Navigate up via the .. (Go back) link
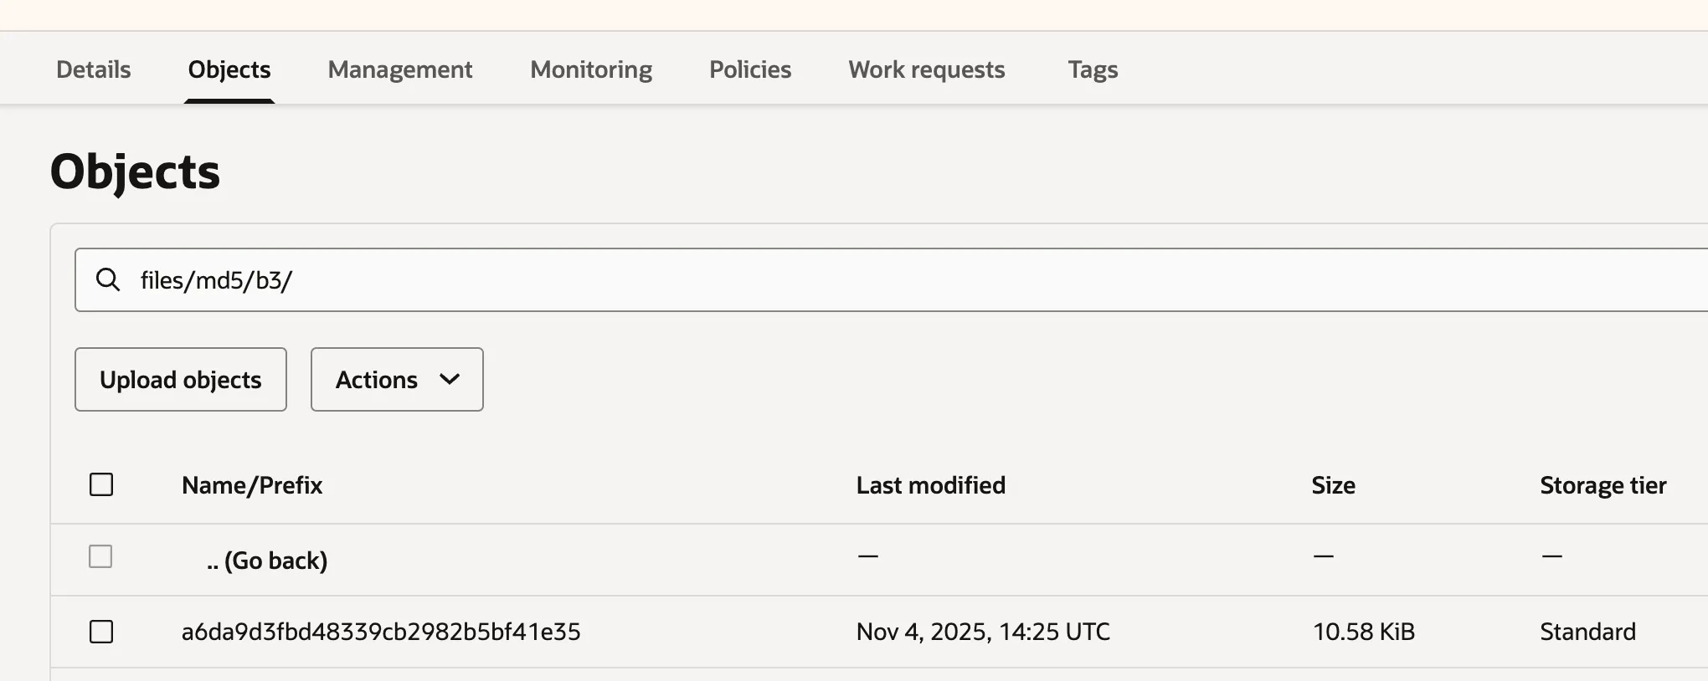The image size is (1708, 681). coord(267,560)
